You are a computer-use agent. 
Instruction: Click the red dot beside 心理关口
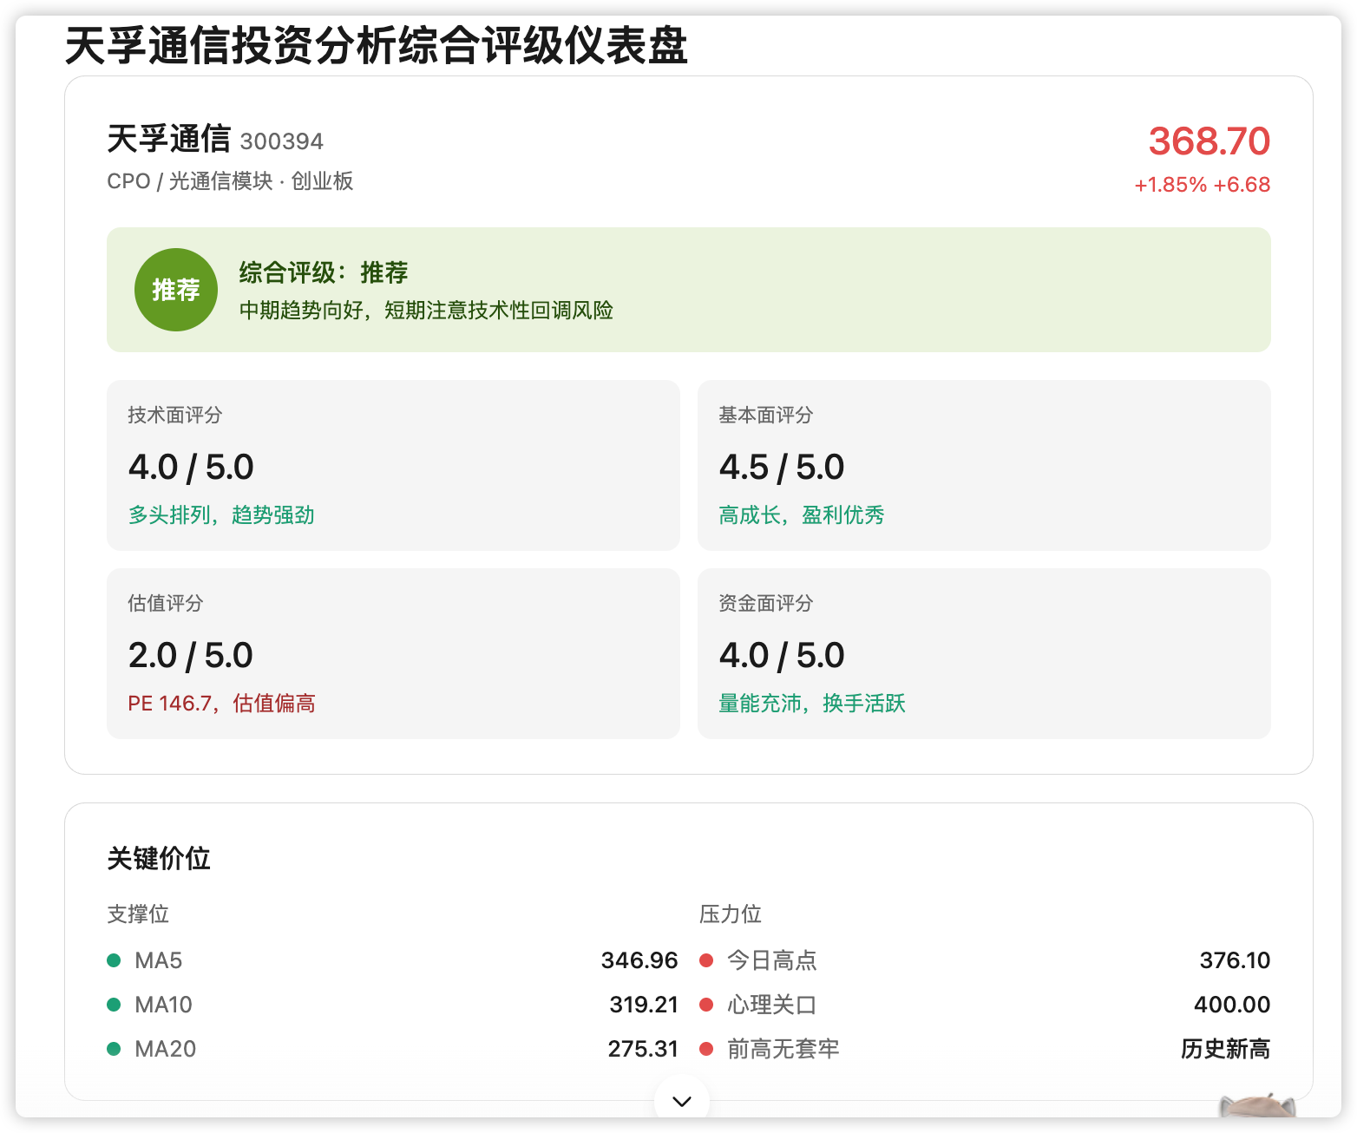click(x=706, y=1005)
